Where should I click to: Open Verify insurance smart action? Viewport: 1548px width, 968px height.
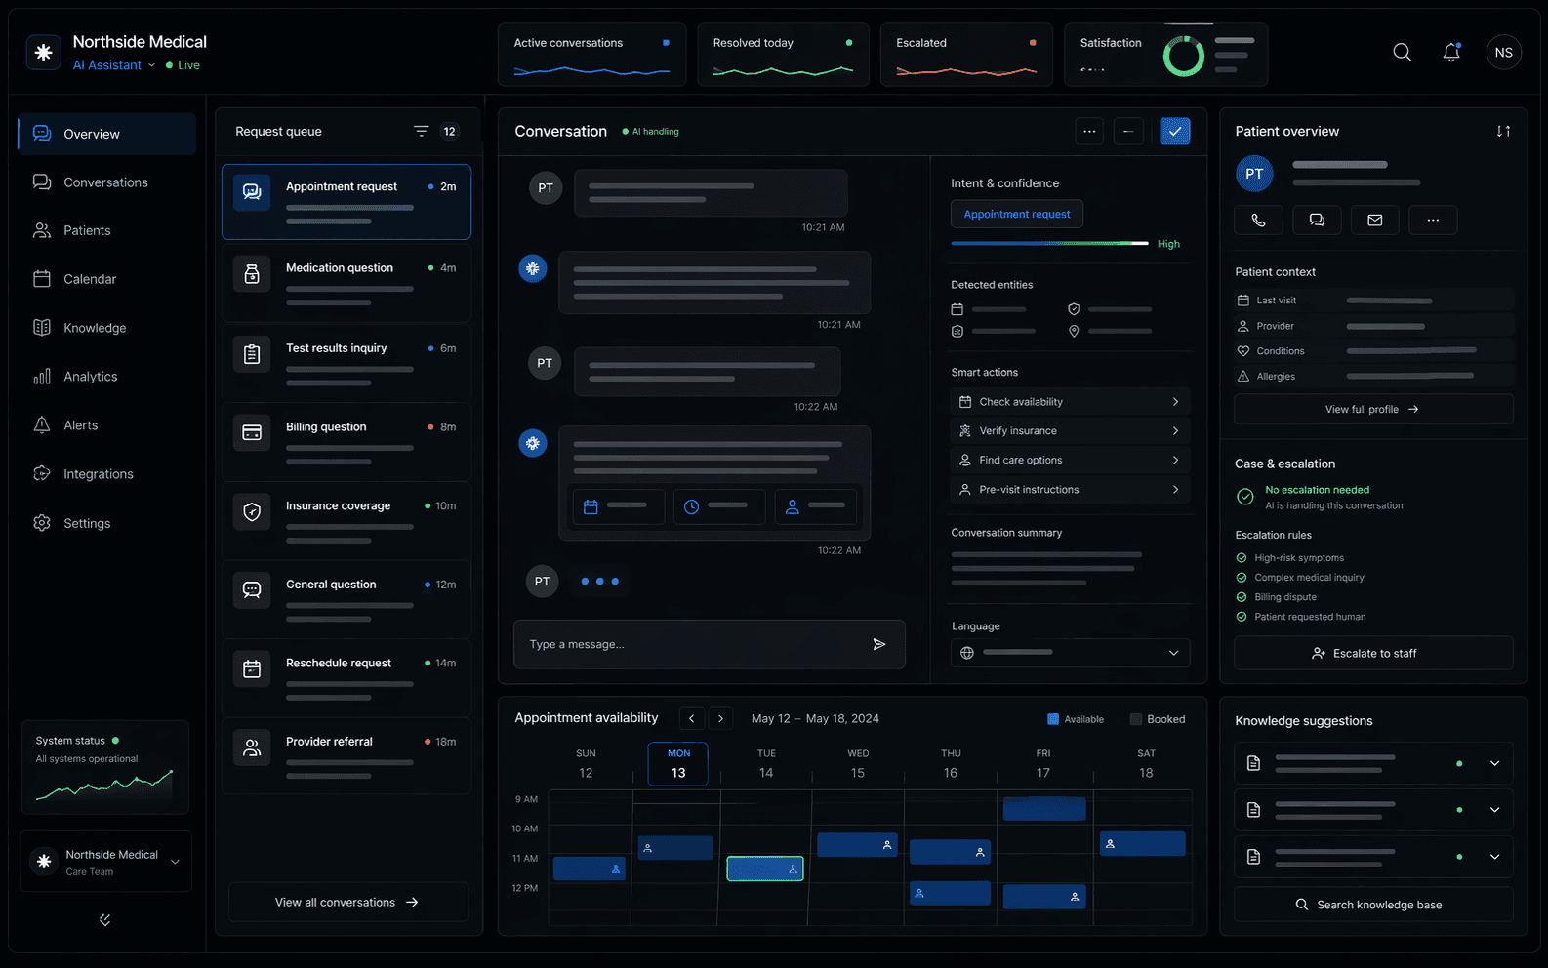point(1070,431)
